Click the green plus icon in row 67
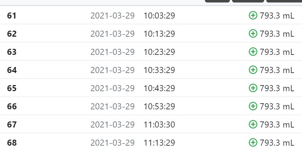 coord(253,124)
